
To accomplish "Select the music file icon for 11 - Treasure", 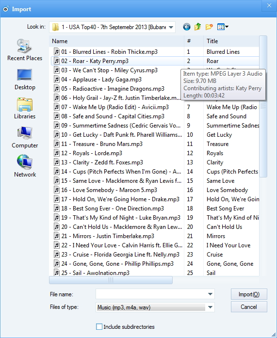I will (57, 144).
